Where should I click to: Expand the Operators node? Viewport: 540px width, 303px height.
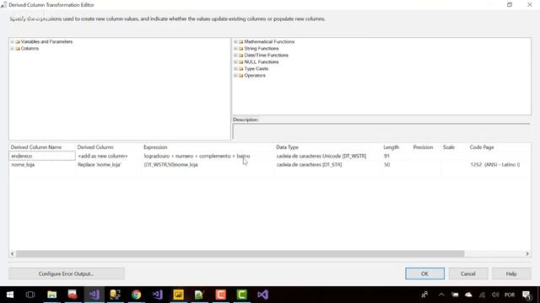coord(235,76)
